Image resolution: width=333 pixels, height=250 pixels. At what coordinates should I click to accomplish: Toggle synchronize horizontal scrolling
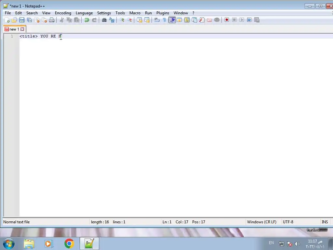(147, 20)
